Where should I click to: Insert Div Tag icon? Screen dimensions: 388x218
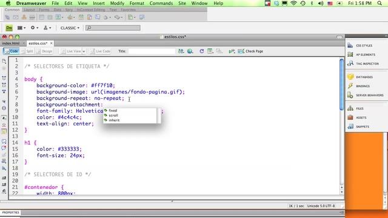(x=50, y=18)
